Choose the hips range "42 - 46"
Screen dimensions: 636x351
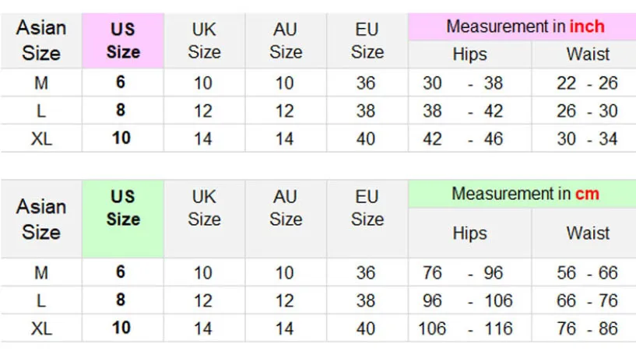[462, 139]
